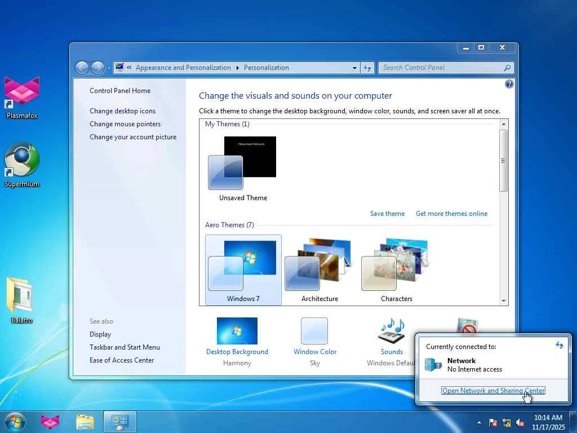Click the search magnifier icon

507,68
